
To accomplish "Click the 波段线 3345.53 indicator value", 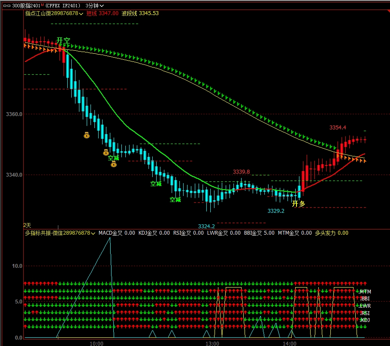I will click(x=140, y=13).
